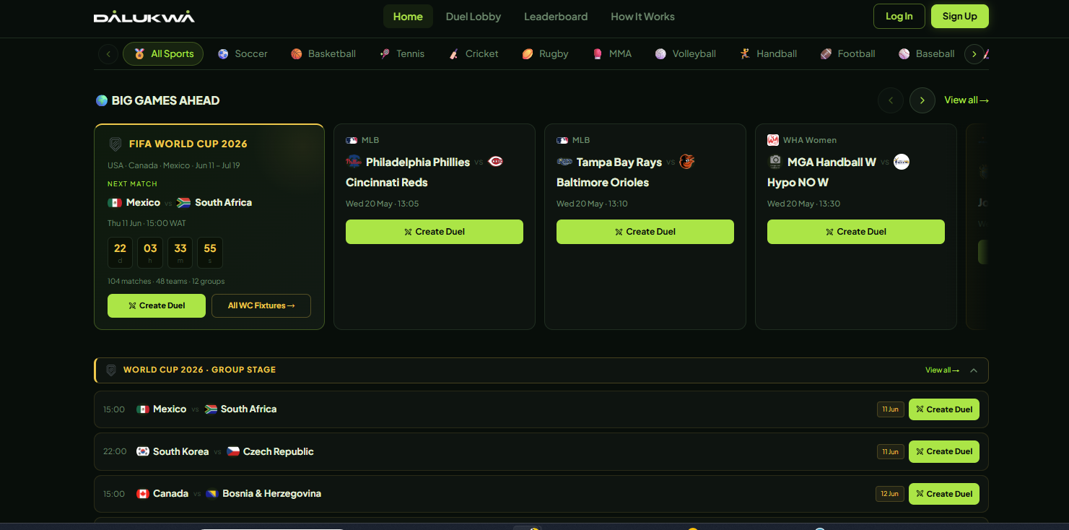Create Duel from the FIFA World Cup card
1069x530 pixels.
coord(157,305)
